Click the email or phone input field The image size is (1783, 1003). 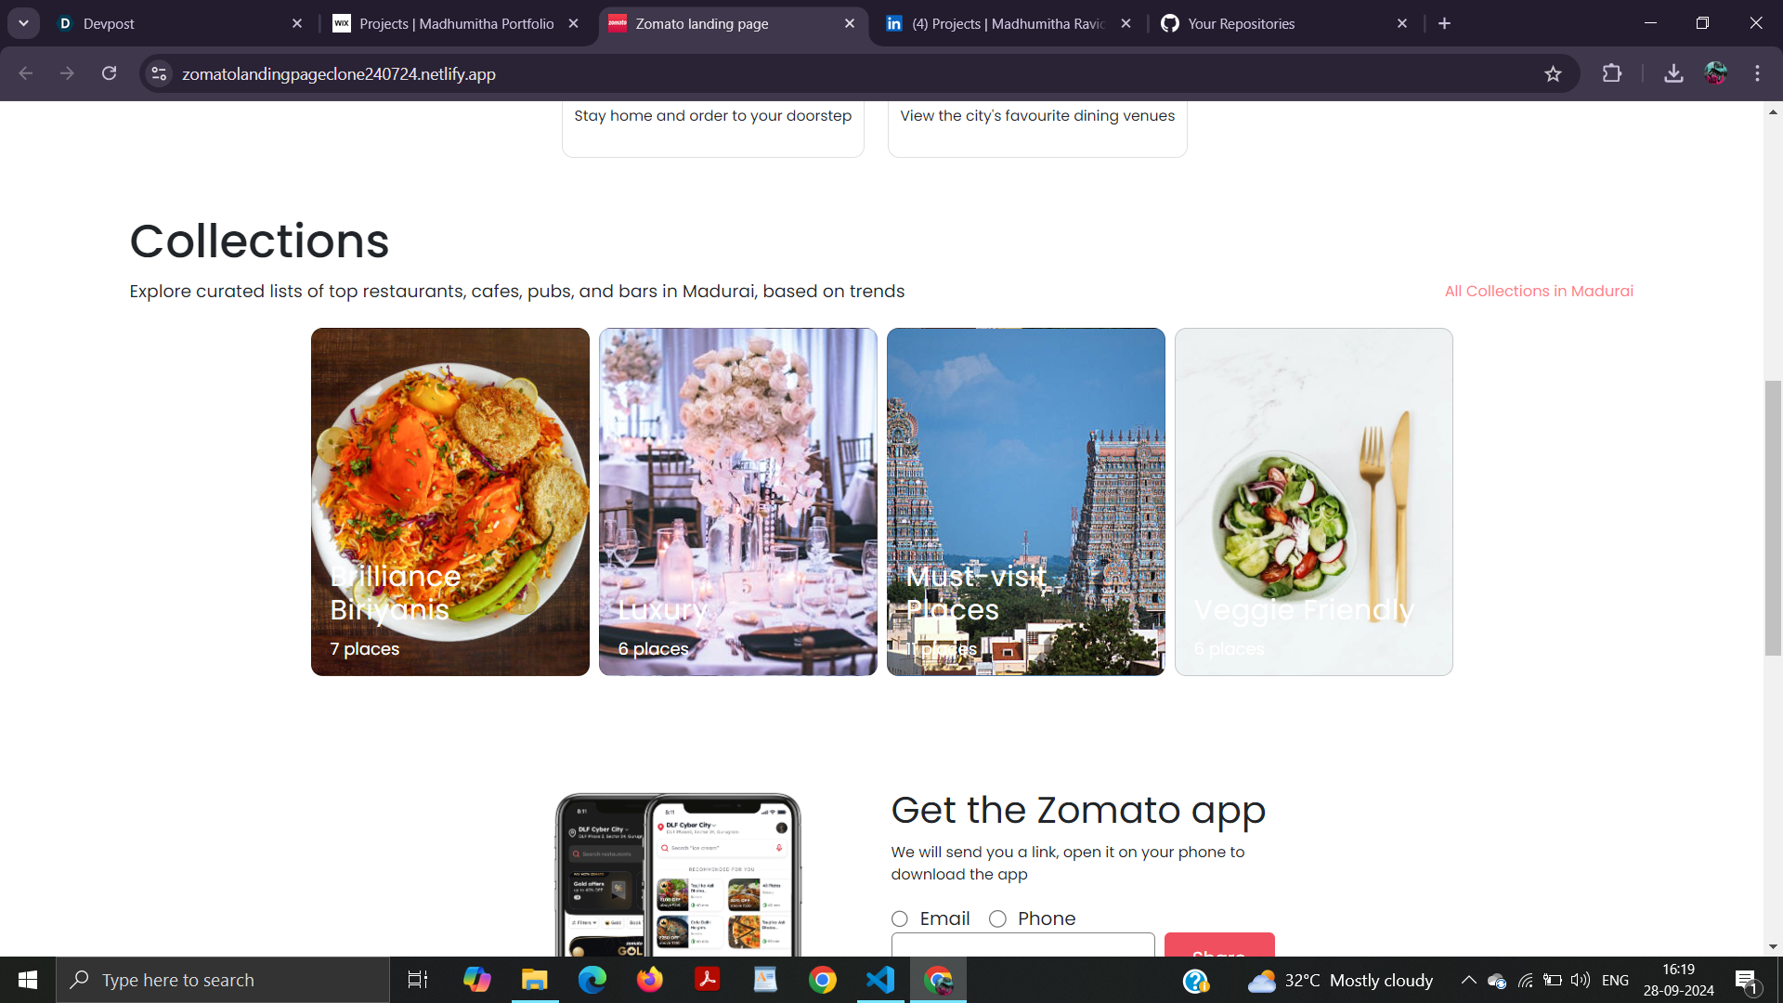coord(1022,944)
